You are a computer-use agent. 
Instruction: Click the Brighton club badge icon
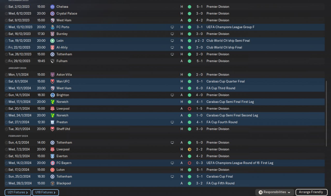coord(52,95)
